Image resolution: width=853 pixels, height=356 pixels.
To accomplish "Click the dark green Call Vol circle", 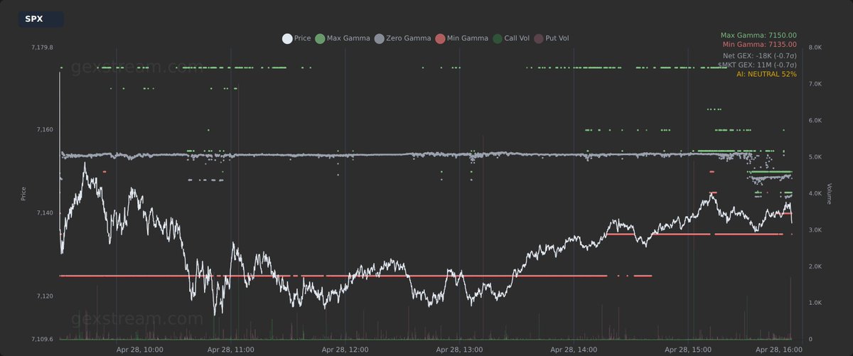I will (498, 38).
